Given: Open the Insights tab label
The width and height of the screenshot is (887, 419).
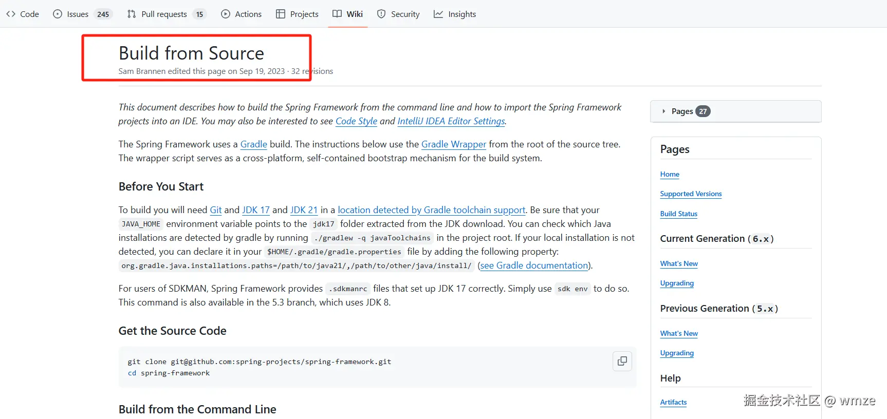Looking at the screenshot, I should pos(462,14).
